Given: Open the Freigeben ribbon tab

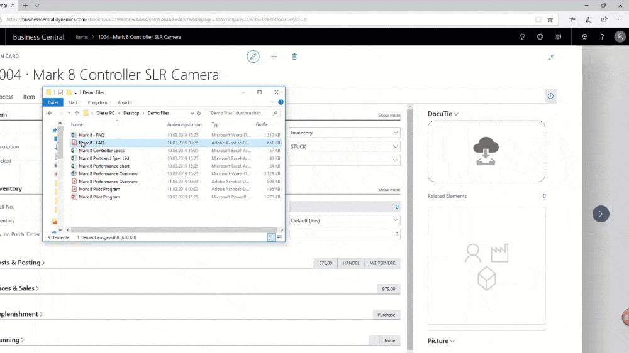Looking at the screenshot, I should click(x=97, y=102).
